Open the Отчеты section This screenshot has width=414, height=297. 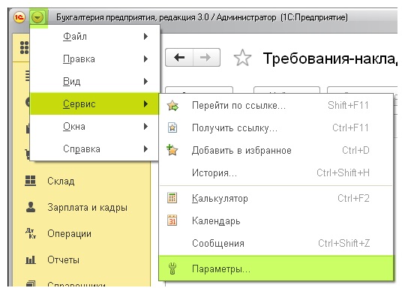(63, 260)
